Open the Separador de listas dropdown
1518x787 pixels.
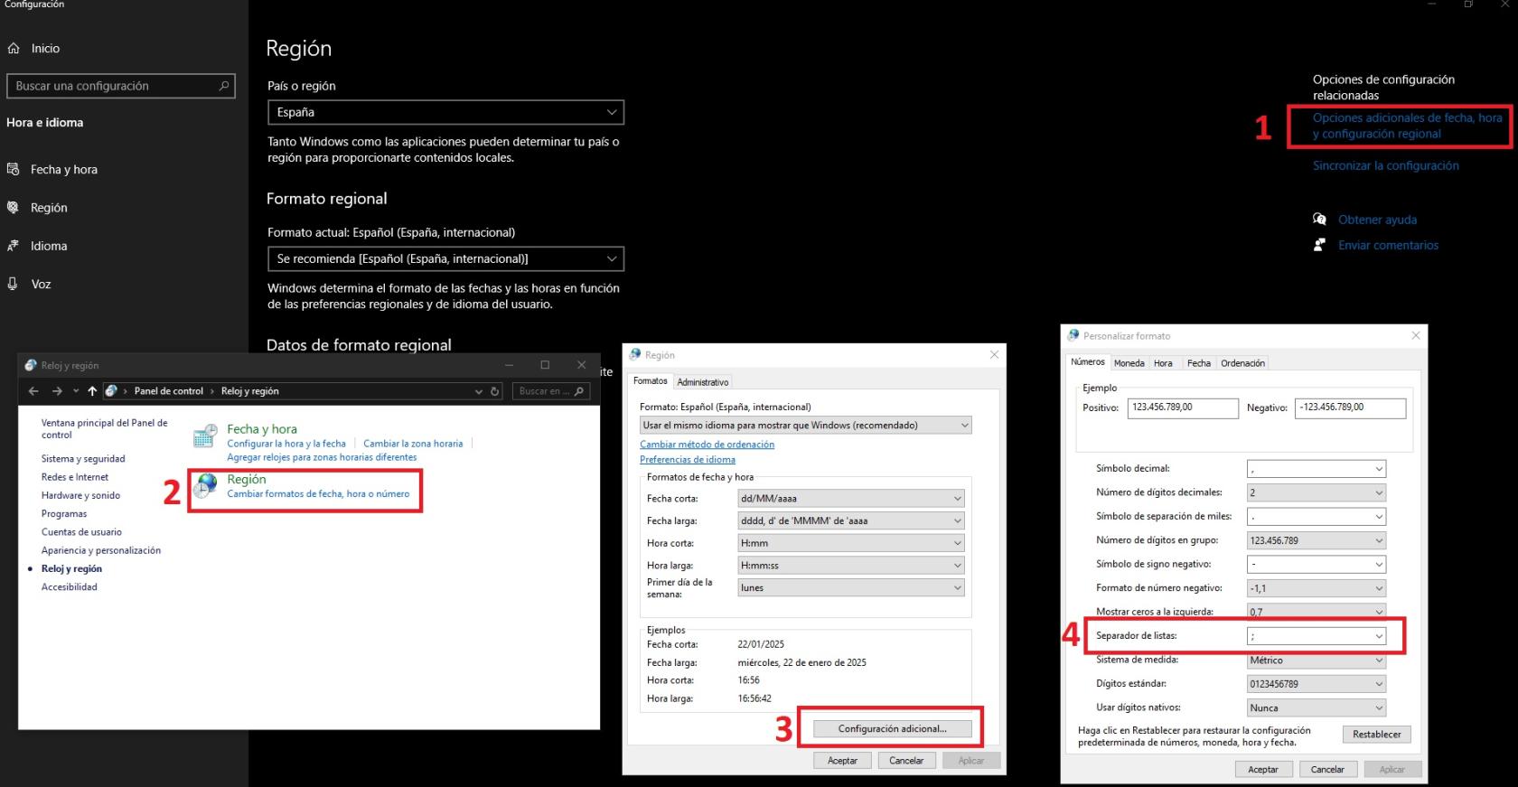[1317, 636]
